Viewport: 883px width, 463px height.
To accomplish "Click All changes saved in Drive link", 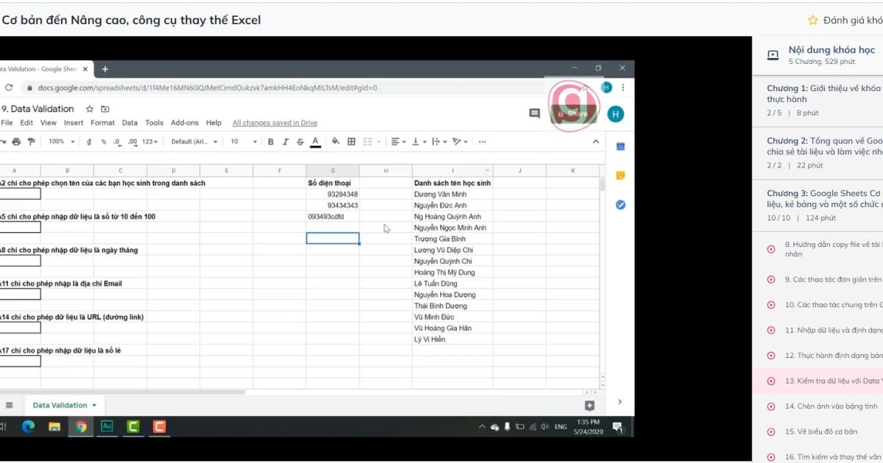I will tap(275, 123).
